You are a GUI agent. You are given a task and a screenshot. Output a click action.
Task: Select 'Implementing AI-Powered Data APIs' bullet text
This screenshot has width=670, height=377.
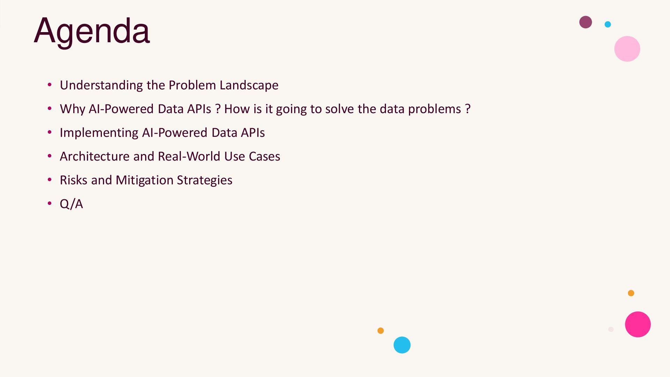(x=162, y=133)
